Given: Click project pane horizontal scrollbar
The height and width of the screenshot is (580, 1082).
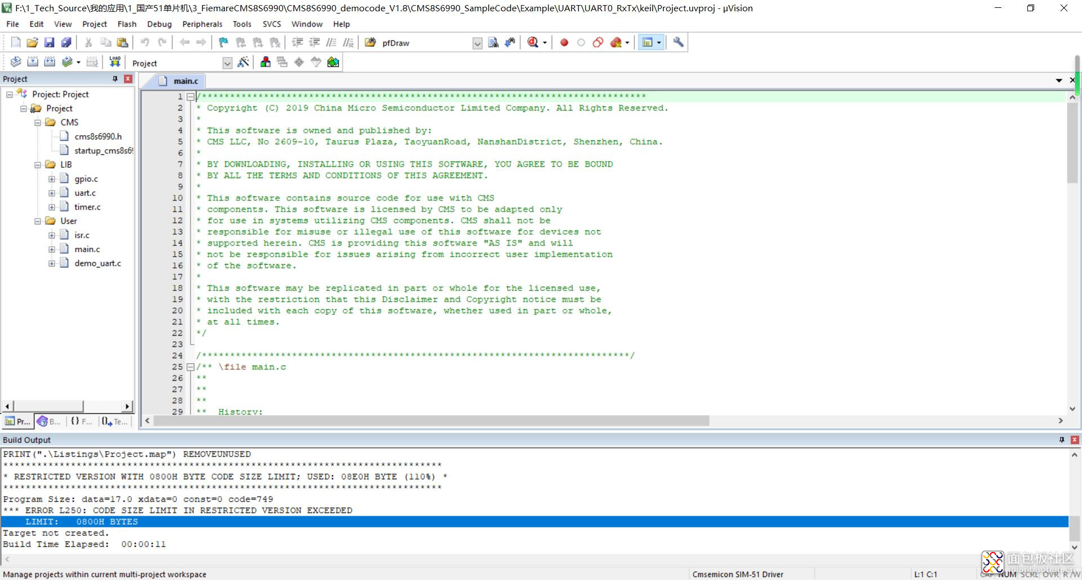Looking at the screenshot, I should coord(49,406).
